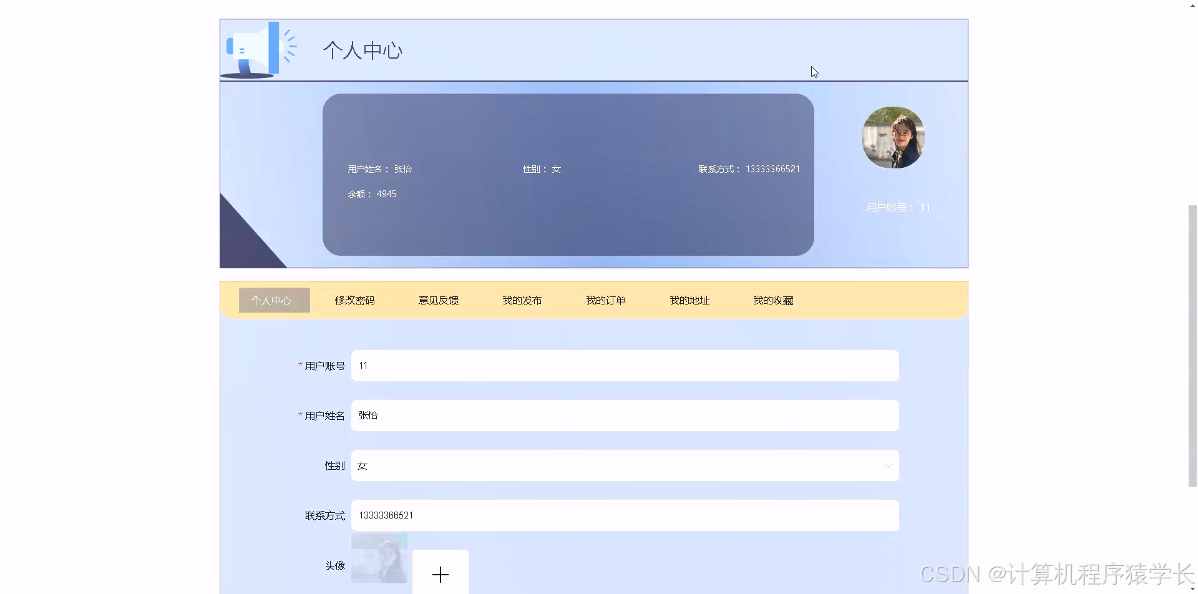The width and height of the screenshot is (1198, 594).
Task: Open the 性别 dropdown showing 女
Action: tap(625, 465)
